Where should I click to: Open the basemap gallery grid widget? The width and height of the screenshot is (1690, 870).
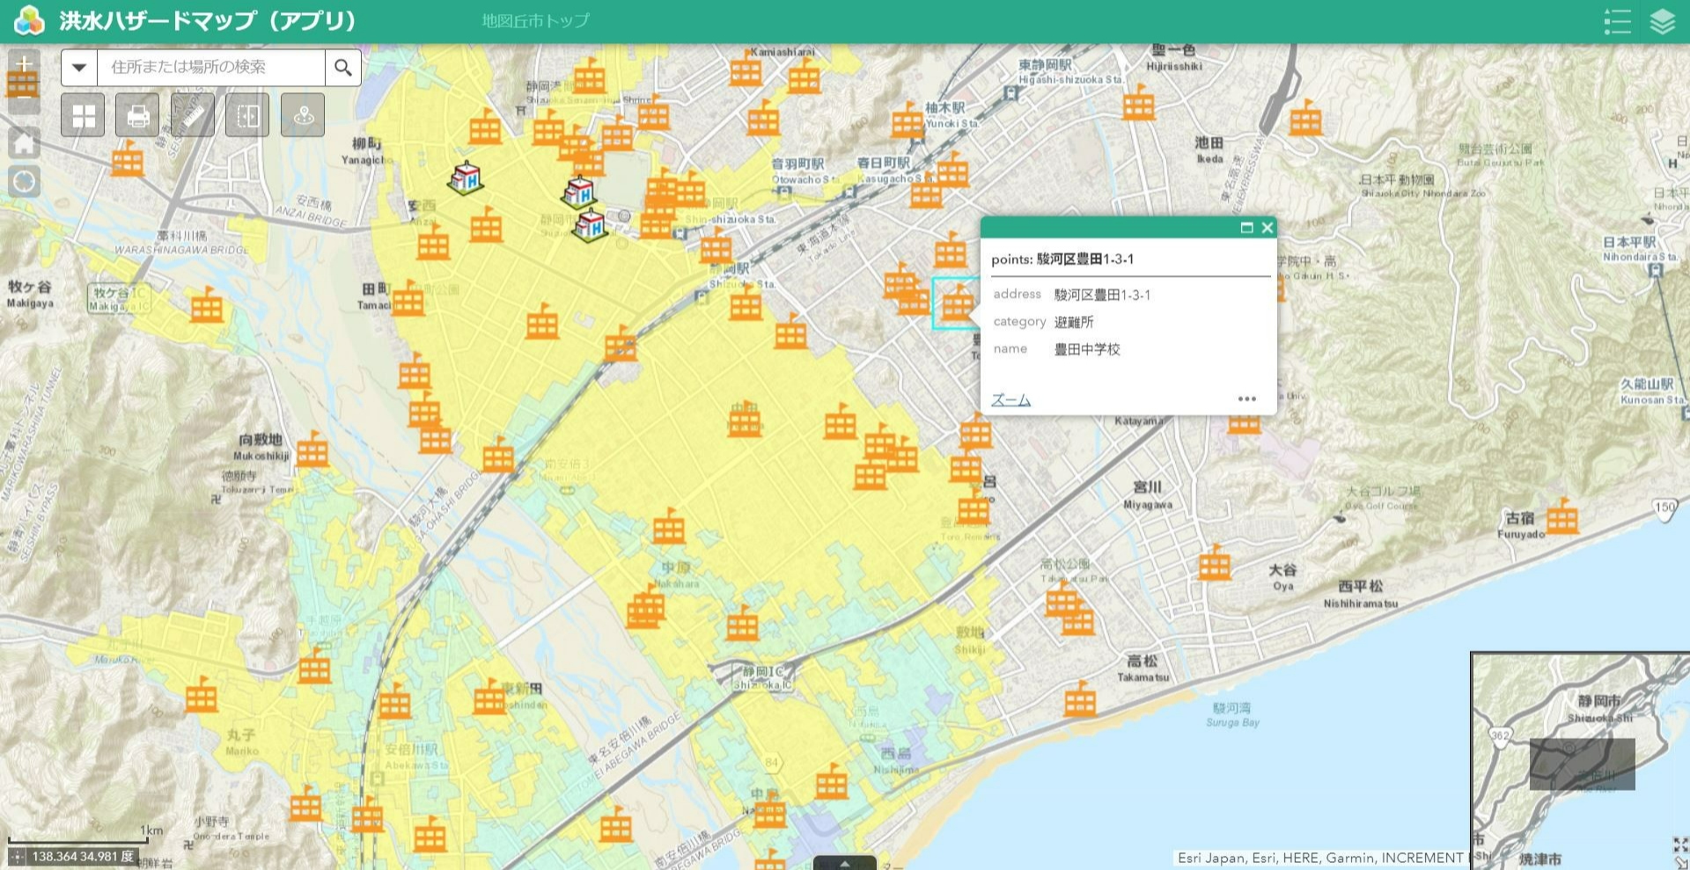[83, 115]
